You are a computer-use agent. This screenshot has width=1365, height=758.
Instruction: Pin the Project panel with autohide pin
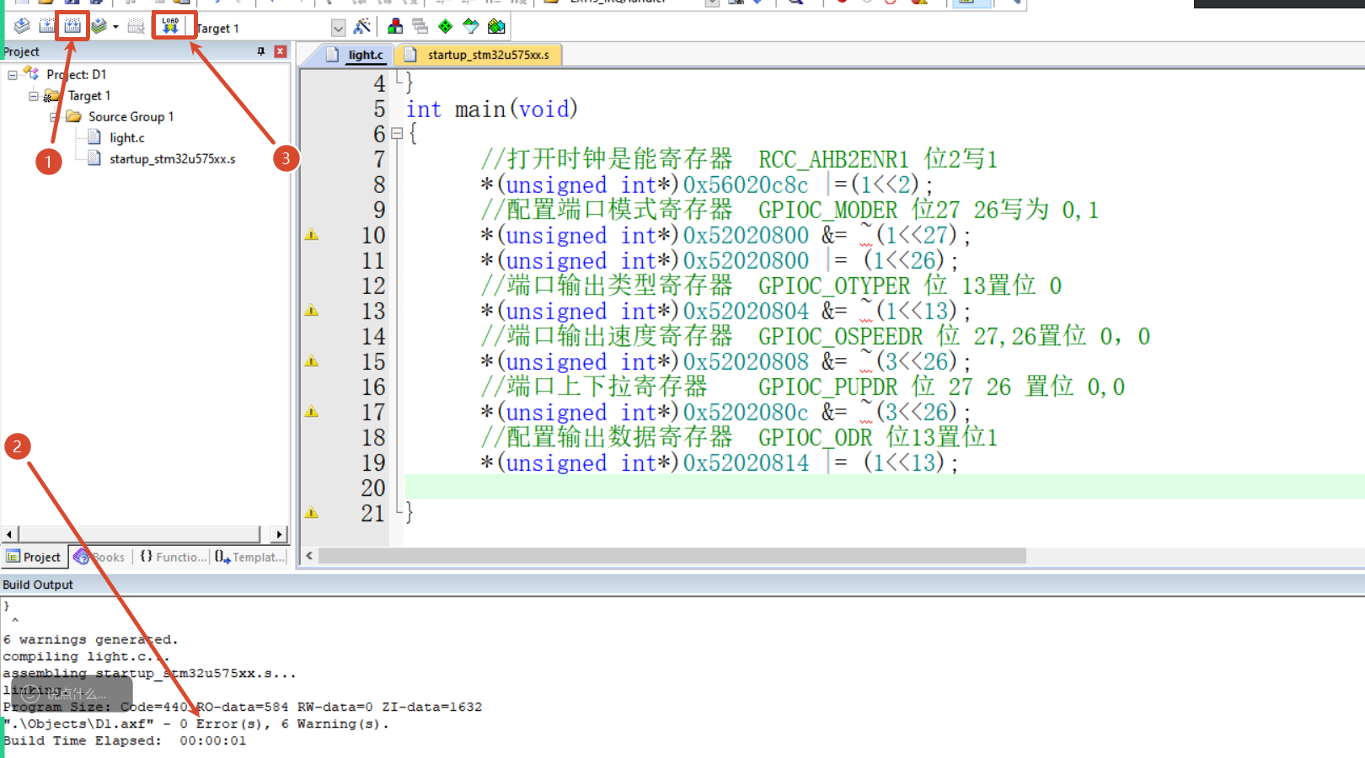point(261,52)
